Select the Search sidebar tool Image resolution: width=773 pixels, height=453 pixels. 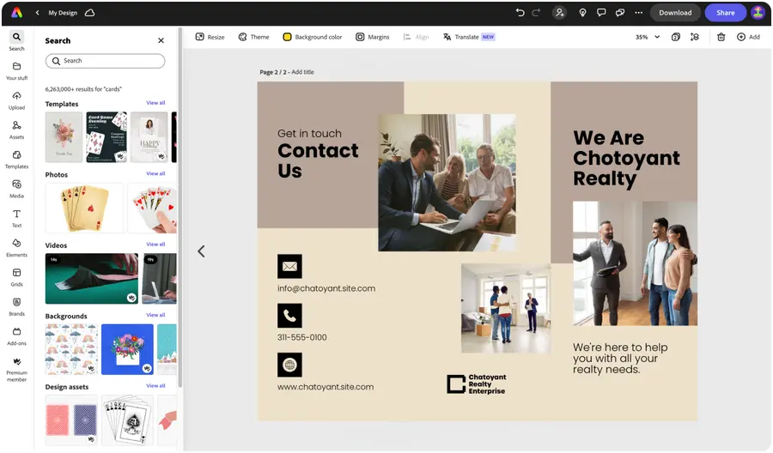[x=17, y=41]
